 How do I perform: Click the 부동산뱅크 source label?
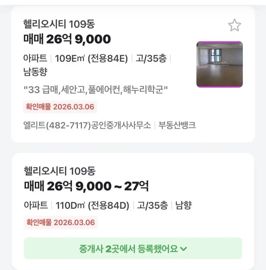point(177,125)
